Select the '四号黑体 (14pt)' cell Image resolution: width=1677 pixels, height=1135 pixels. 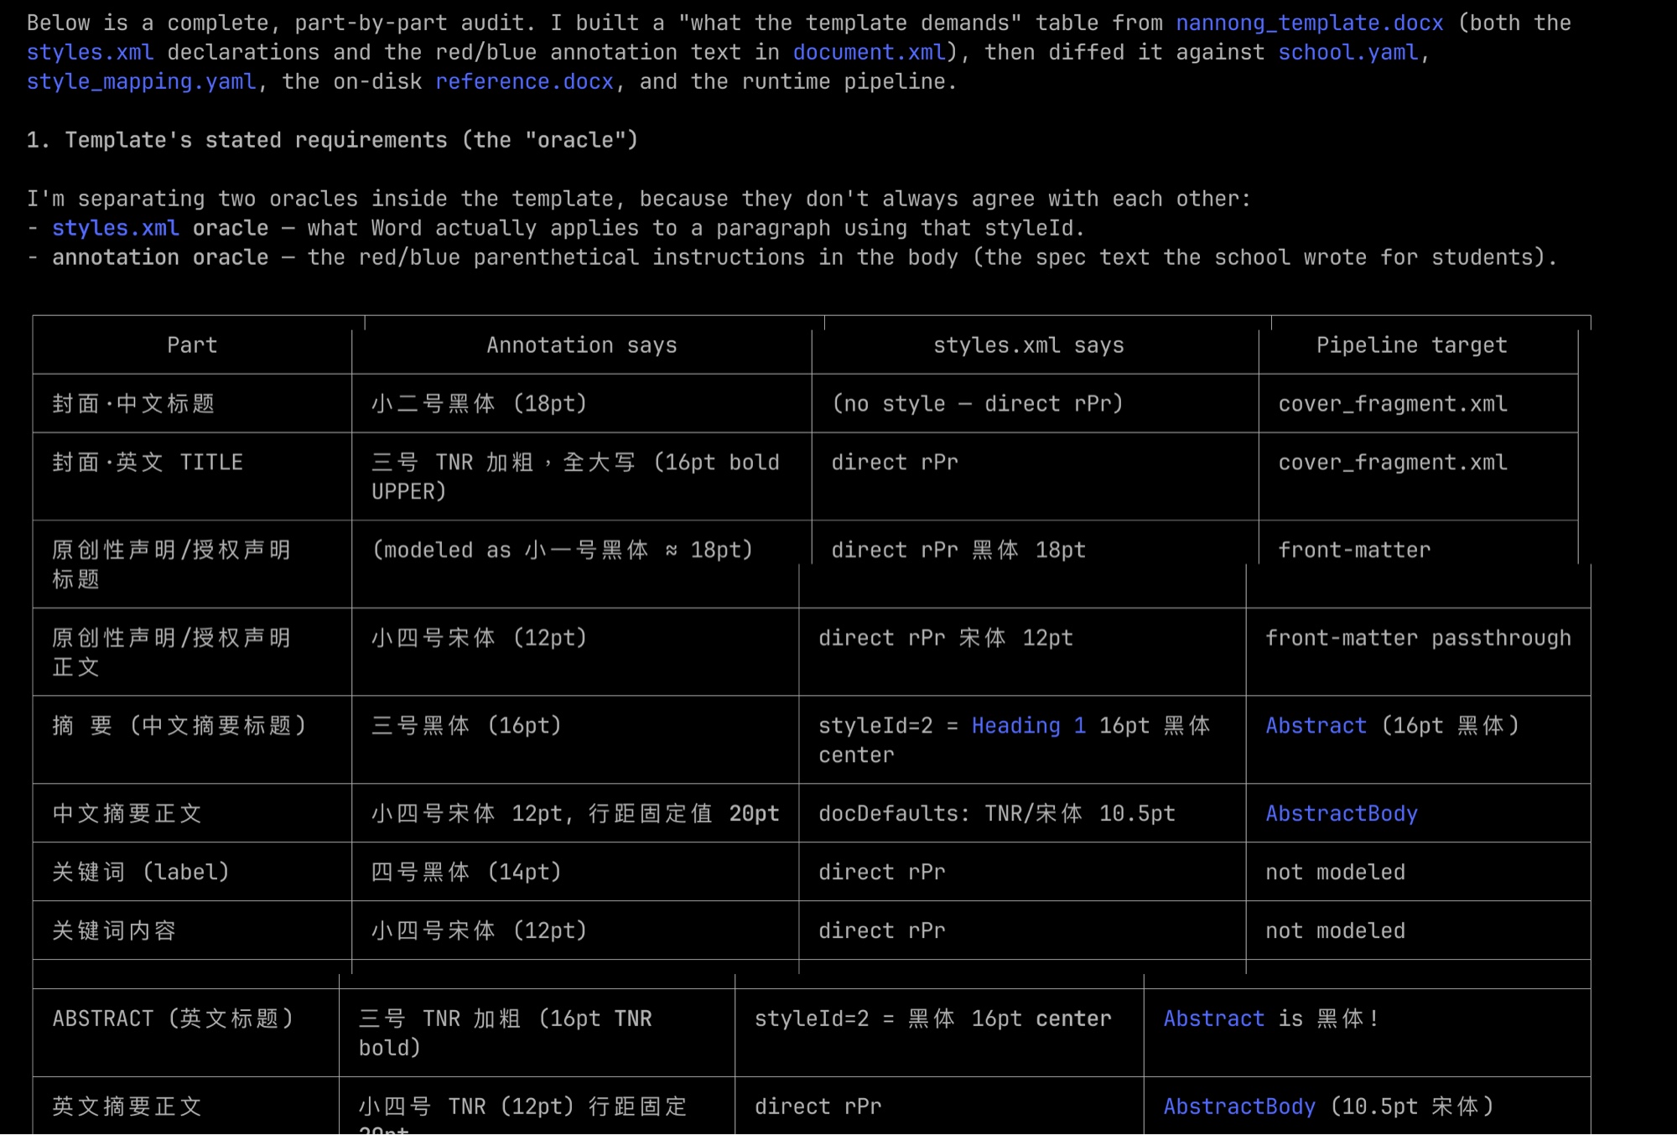pos(576,872)
